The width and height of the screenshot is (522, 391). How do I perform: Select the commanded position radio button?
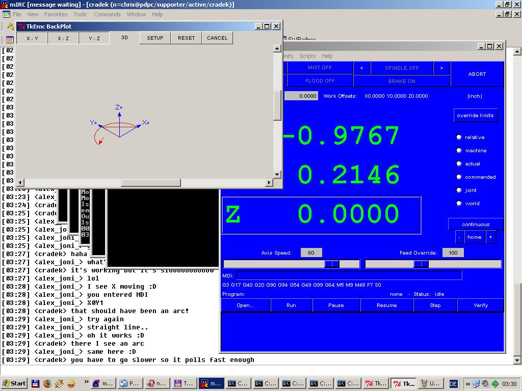459,177
